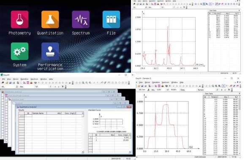Screen dimensions: 245x160
Task: Click red X stop icon in Sample-2 toolbar
Action: pyautogui.click(x=170, y=86)
